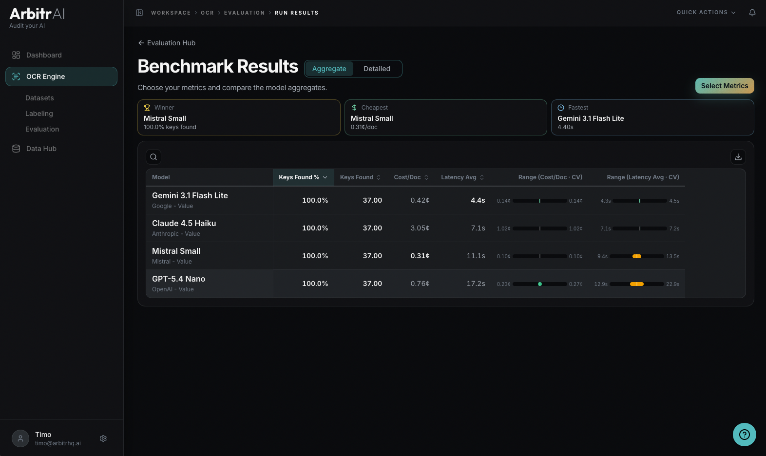Click the sidebar collapse icon
Viewport: 766px width, 456px height.
pos(139,13)
